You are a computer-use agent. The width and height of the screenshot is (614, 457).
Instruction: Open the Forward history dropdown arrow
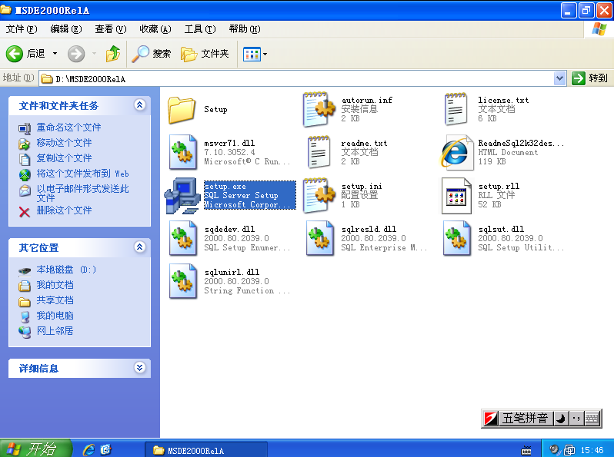pyautogui.click(x=94, y=54)
